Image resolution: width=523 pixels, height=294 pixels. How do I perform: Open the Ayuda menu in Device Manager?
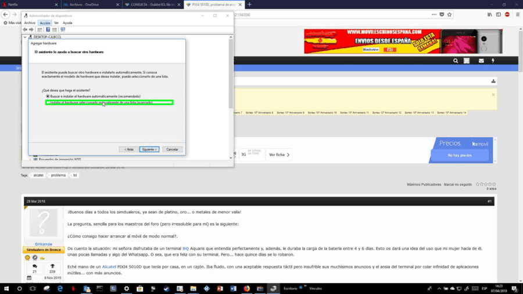(67, 23)
